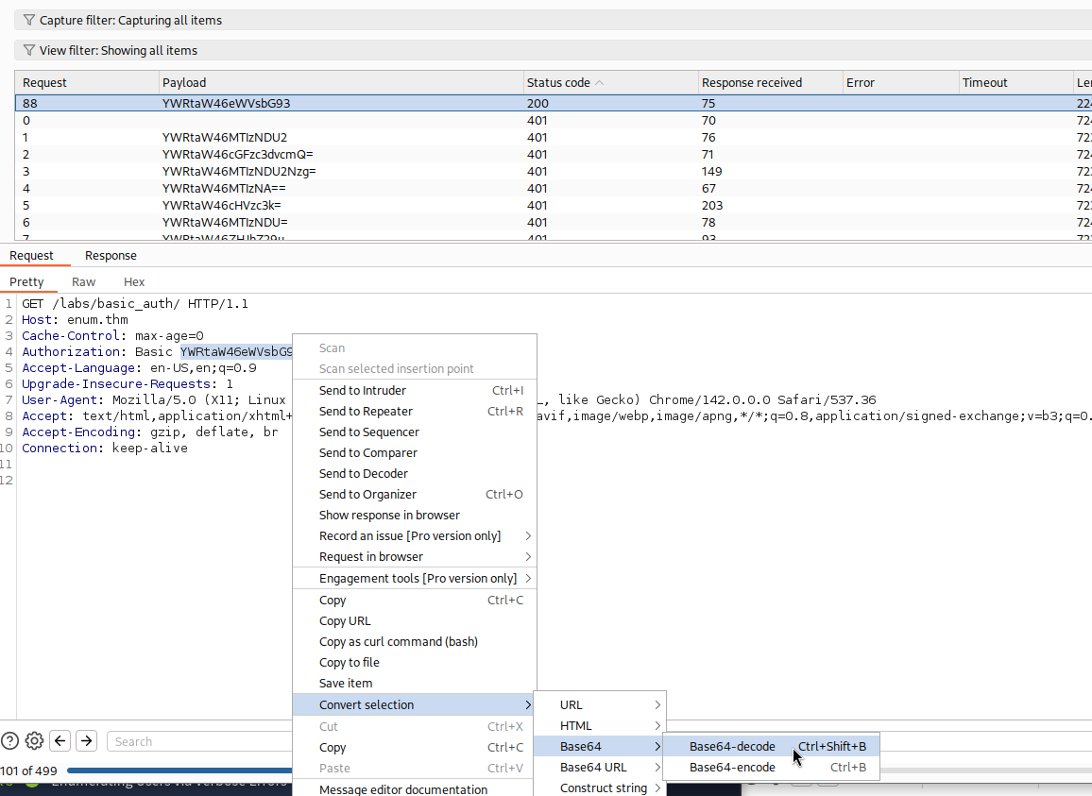The image size is (1092, 796).
Task: Switch to the Raw view tab
Action: point(83,282)
